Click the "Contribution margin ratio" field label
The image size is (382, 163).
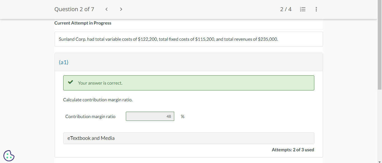pos(90,116)
